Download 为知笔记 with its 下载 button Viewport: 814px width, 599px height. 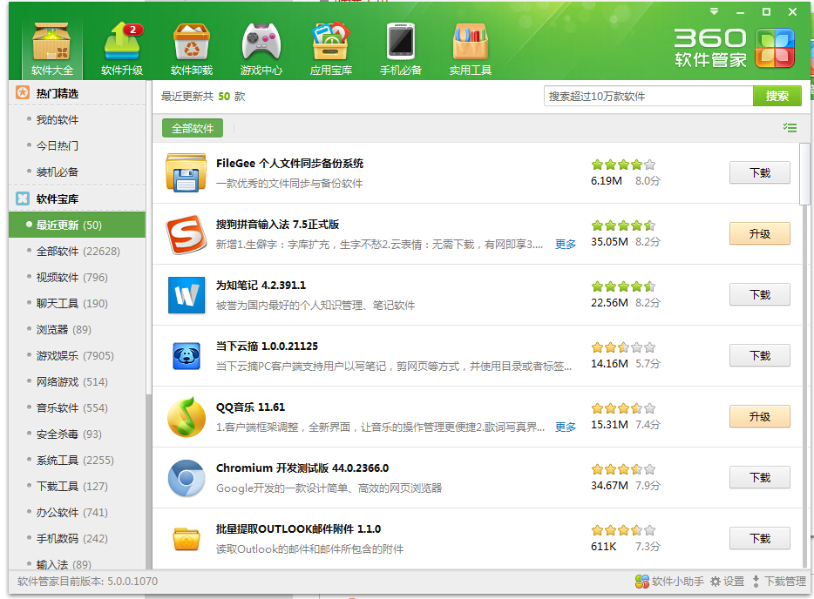pyautogui.click(x=759, y=294)
